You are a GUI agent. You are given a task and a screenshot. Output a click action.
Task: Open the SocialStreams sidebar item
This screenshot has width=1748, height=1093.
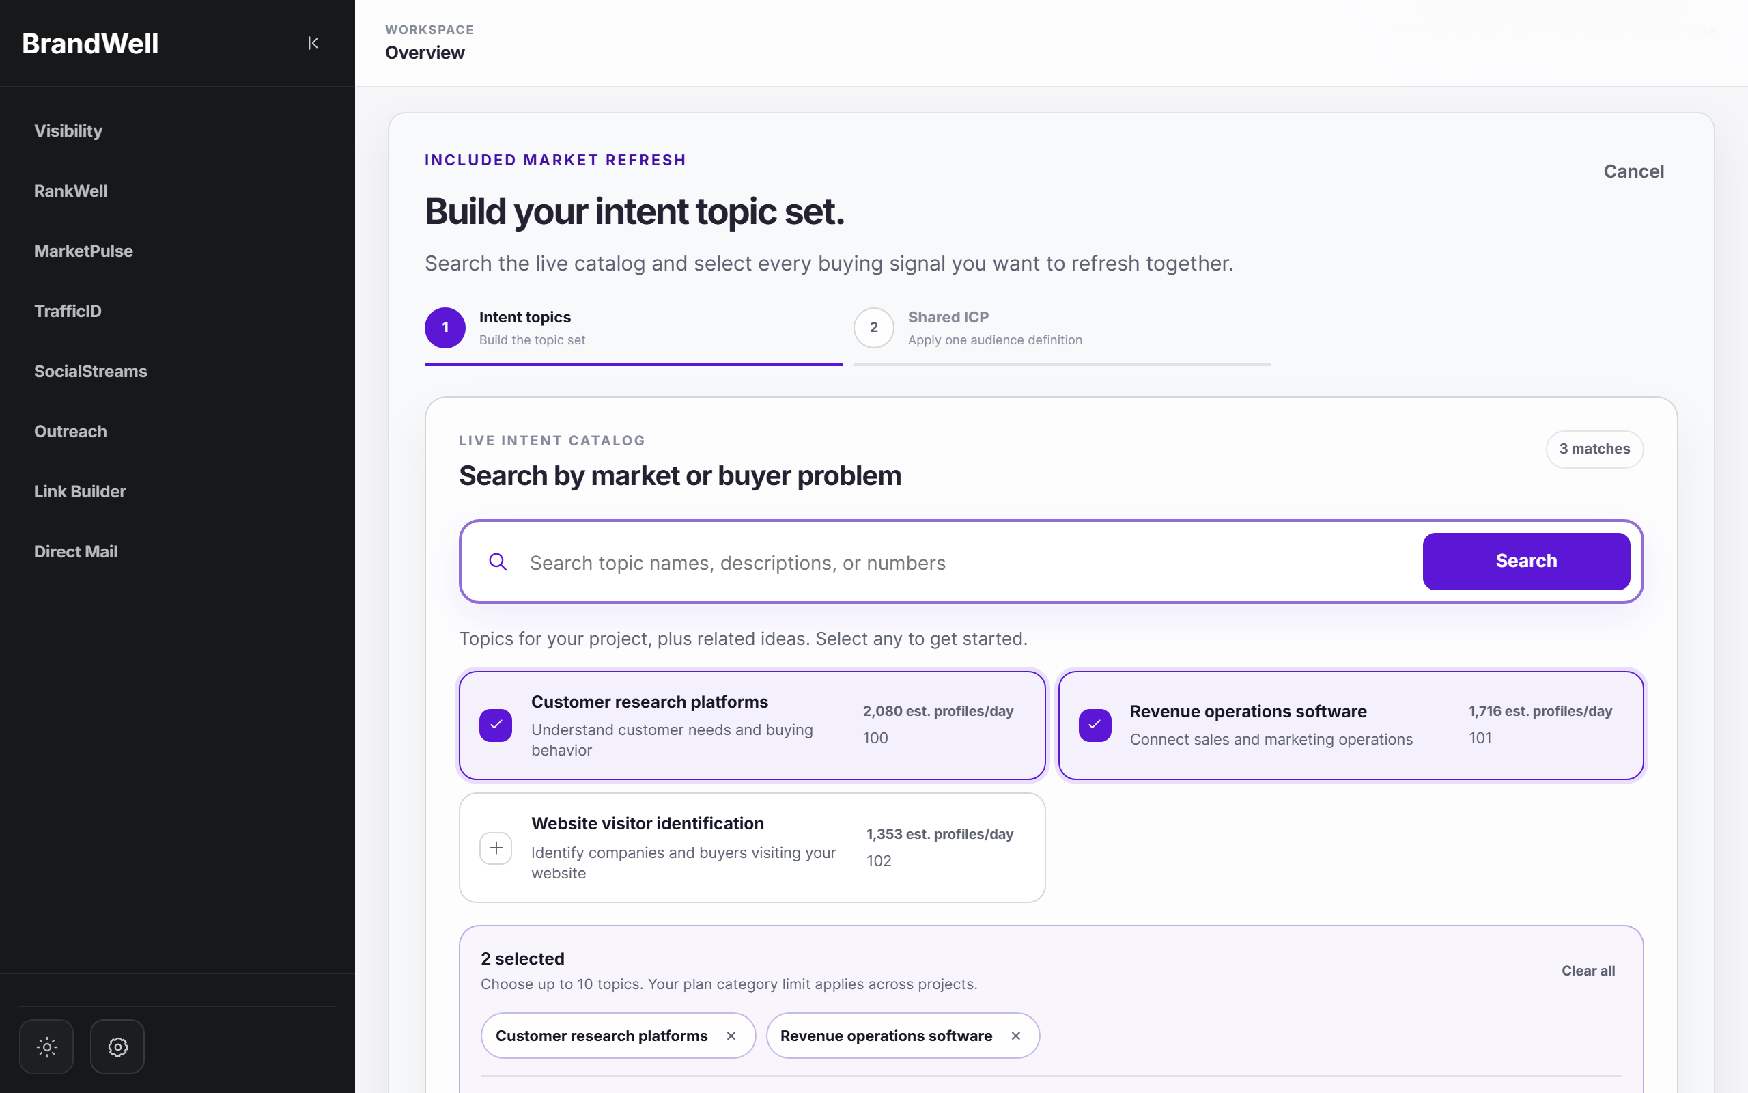[90, 371]
